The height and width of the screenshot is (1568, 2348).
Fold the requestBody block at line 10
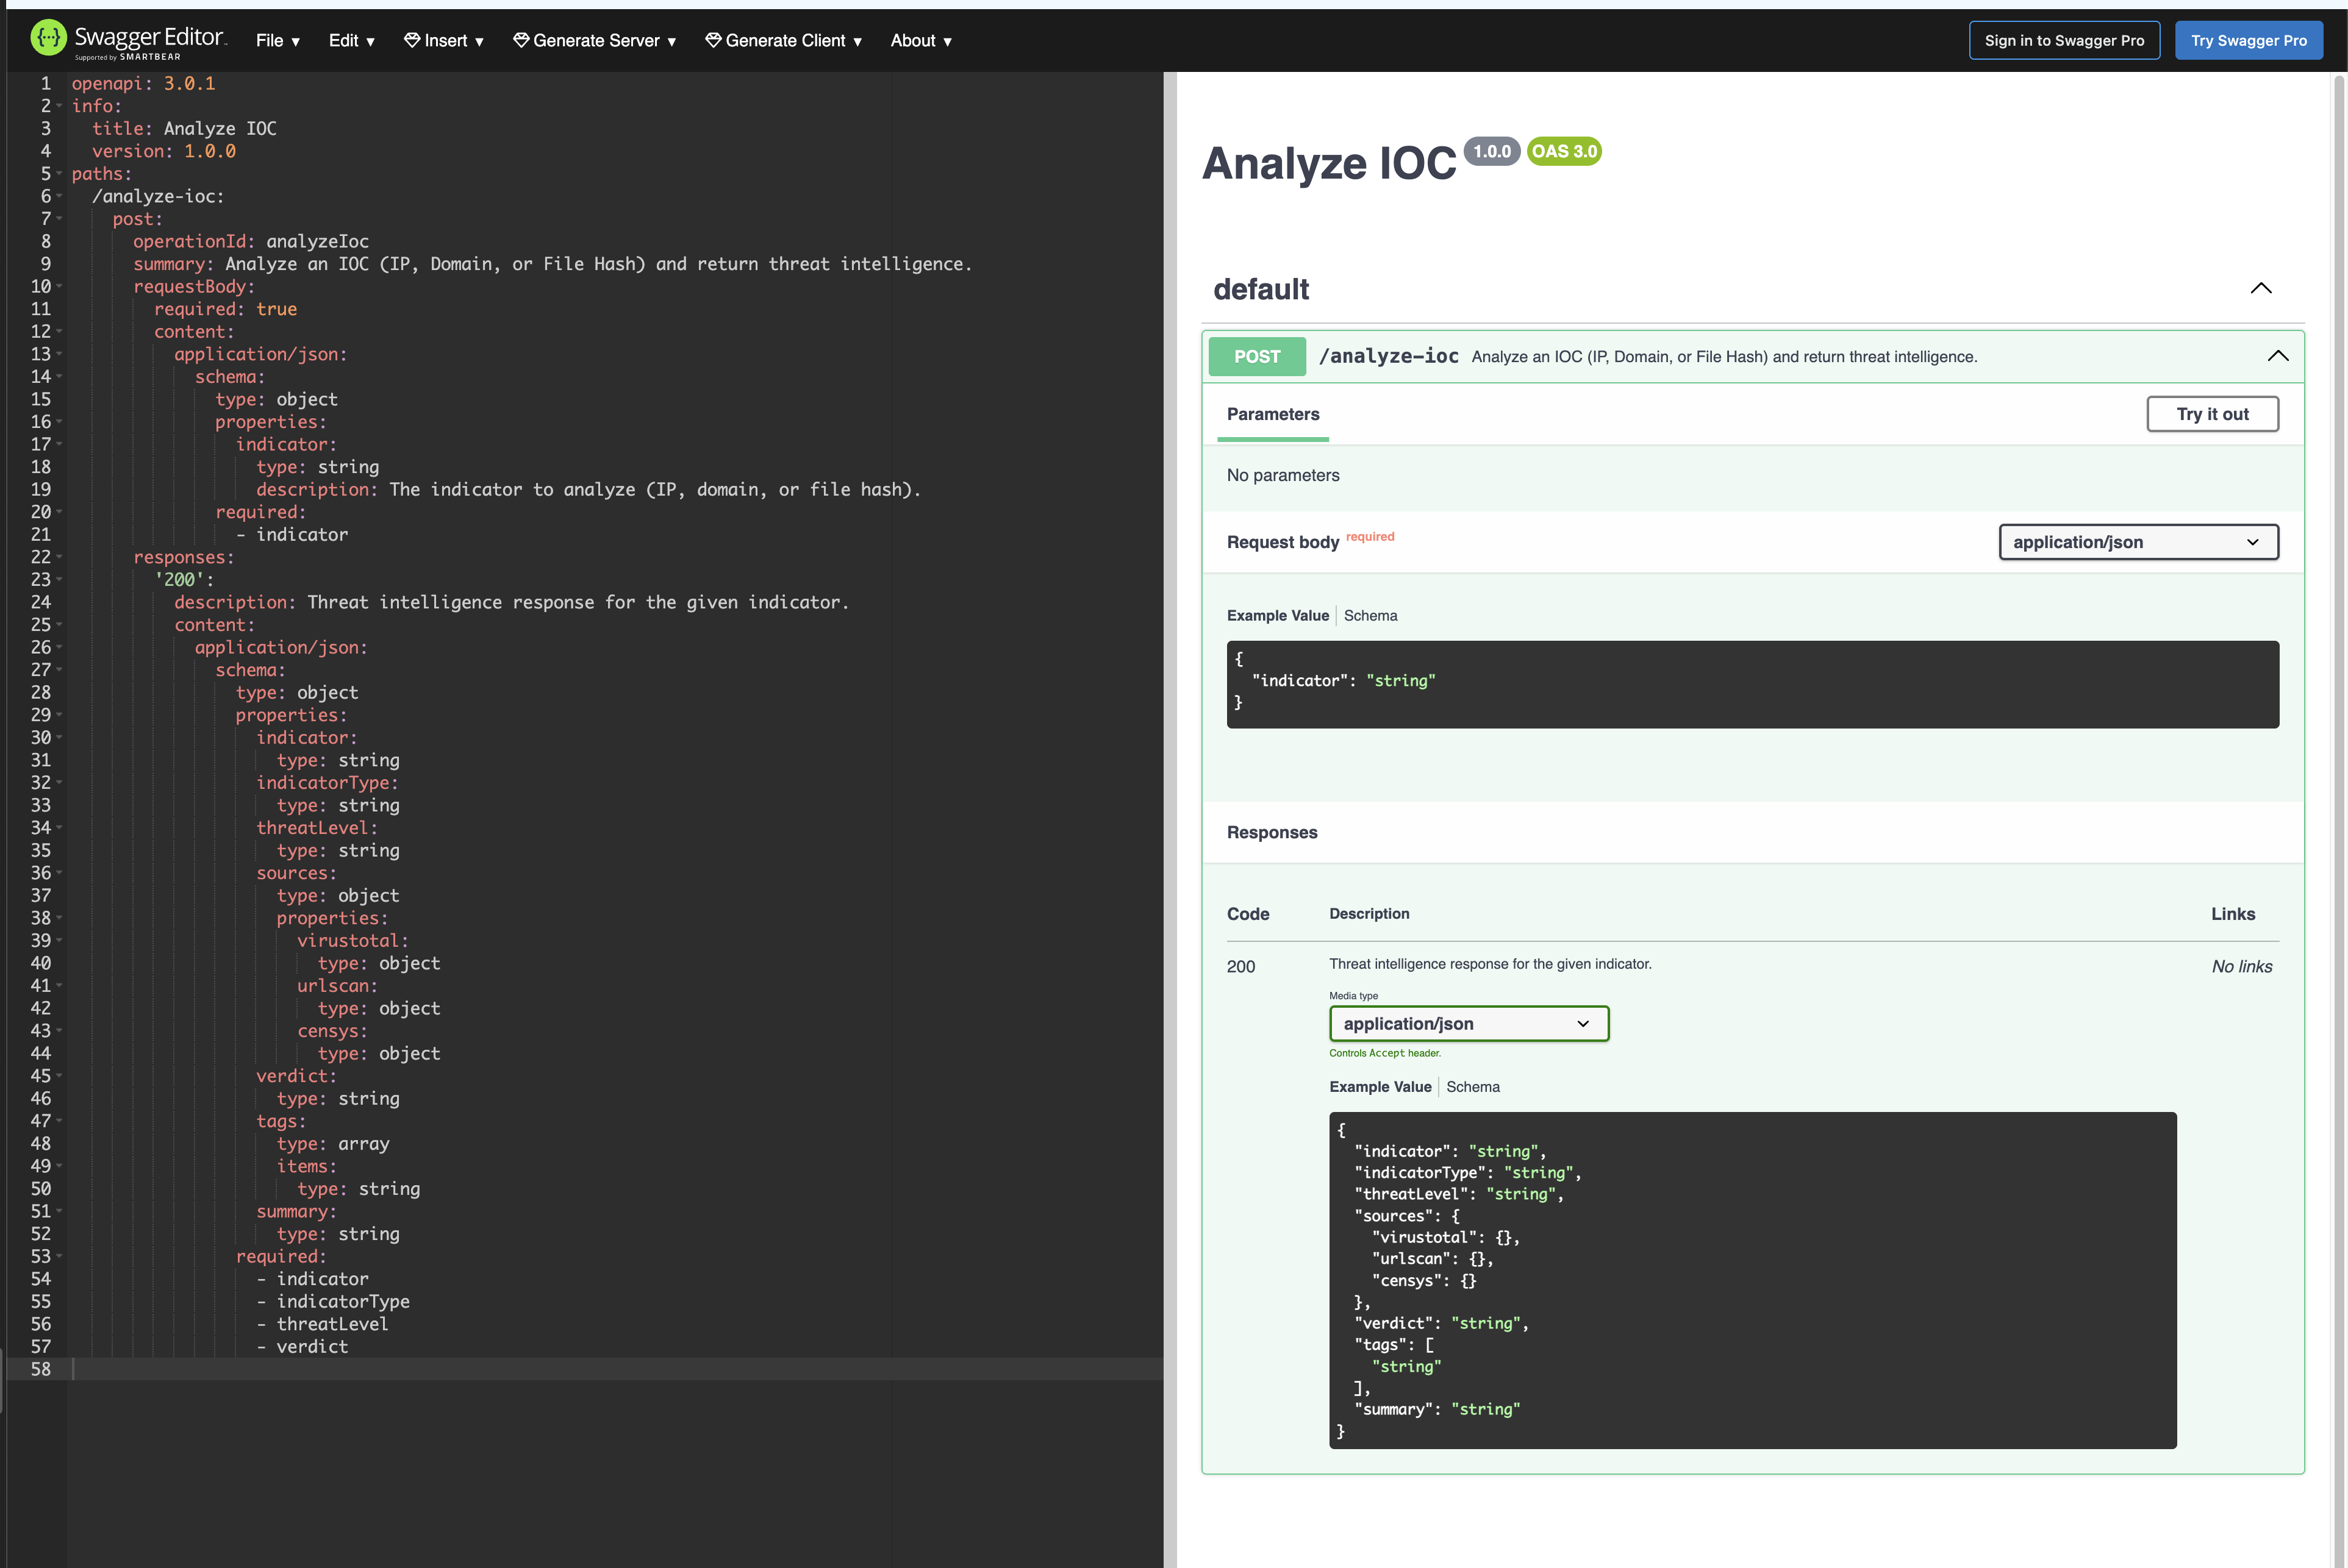[59, 286]
